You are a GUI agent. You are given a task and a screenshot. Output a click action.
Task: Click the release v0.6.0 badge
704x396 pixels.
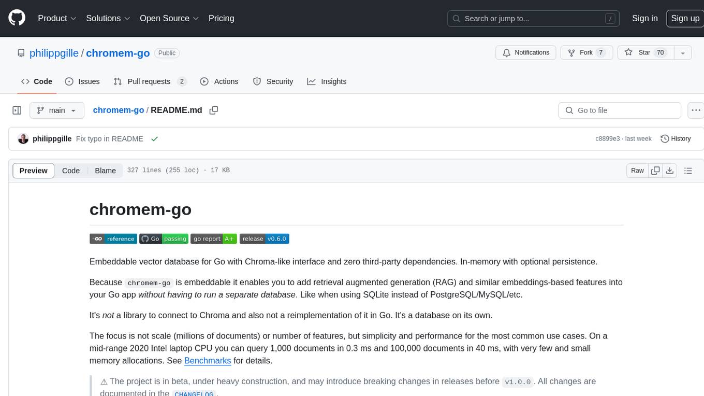(264, 239)
